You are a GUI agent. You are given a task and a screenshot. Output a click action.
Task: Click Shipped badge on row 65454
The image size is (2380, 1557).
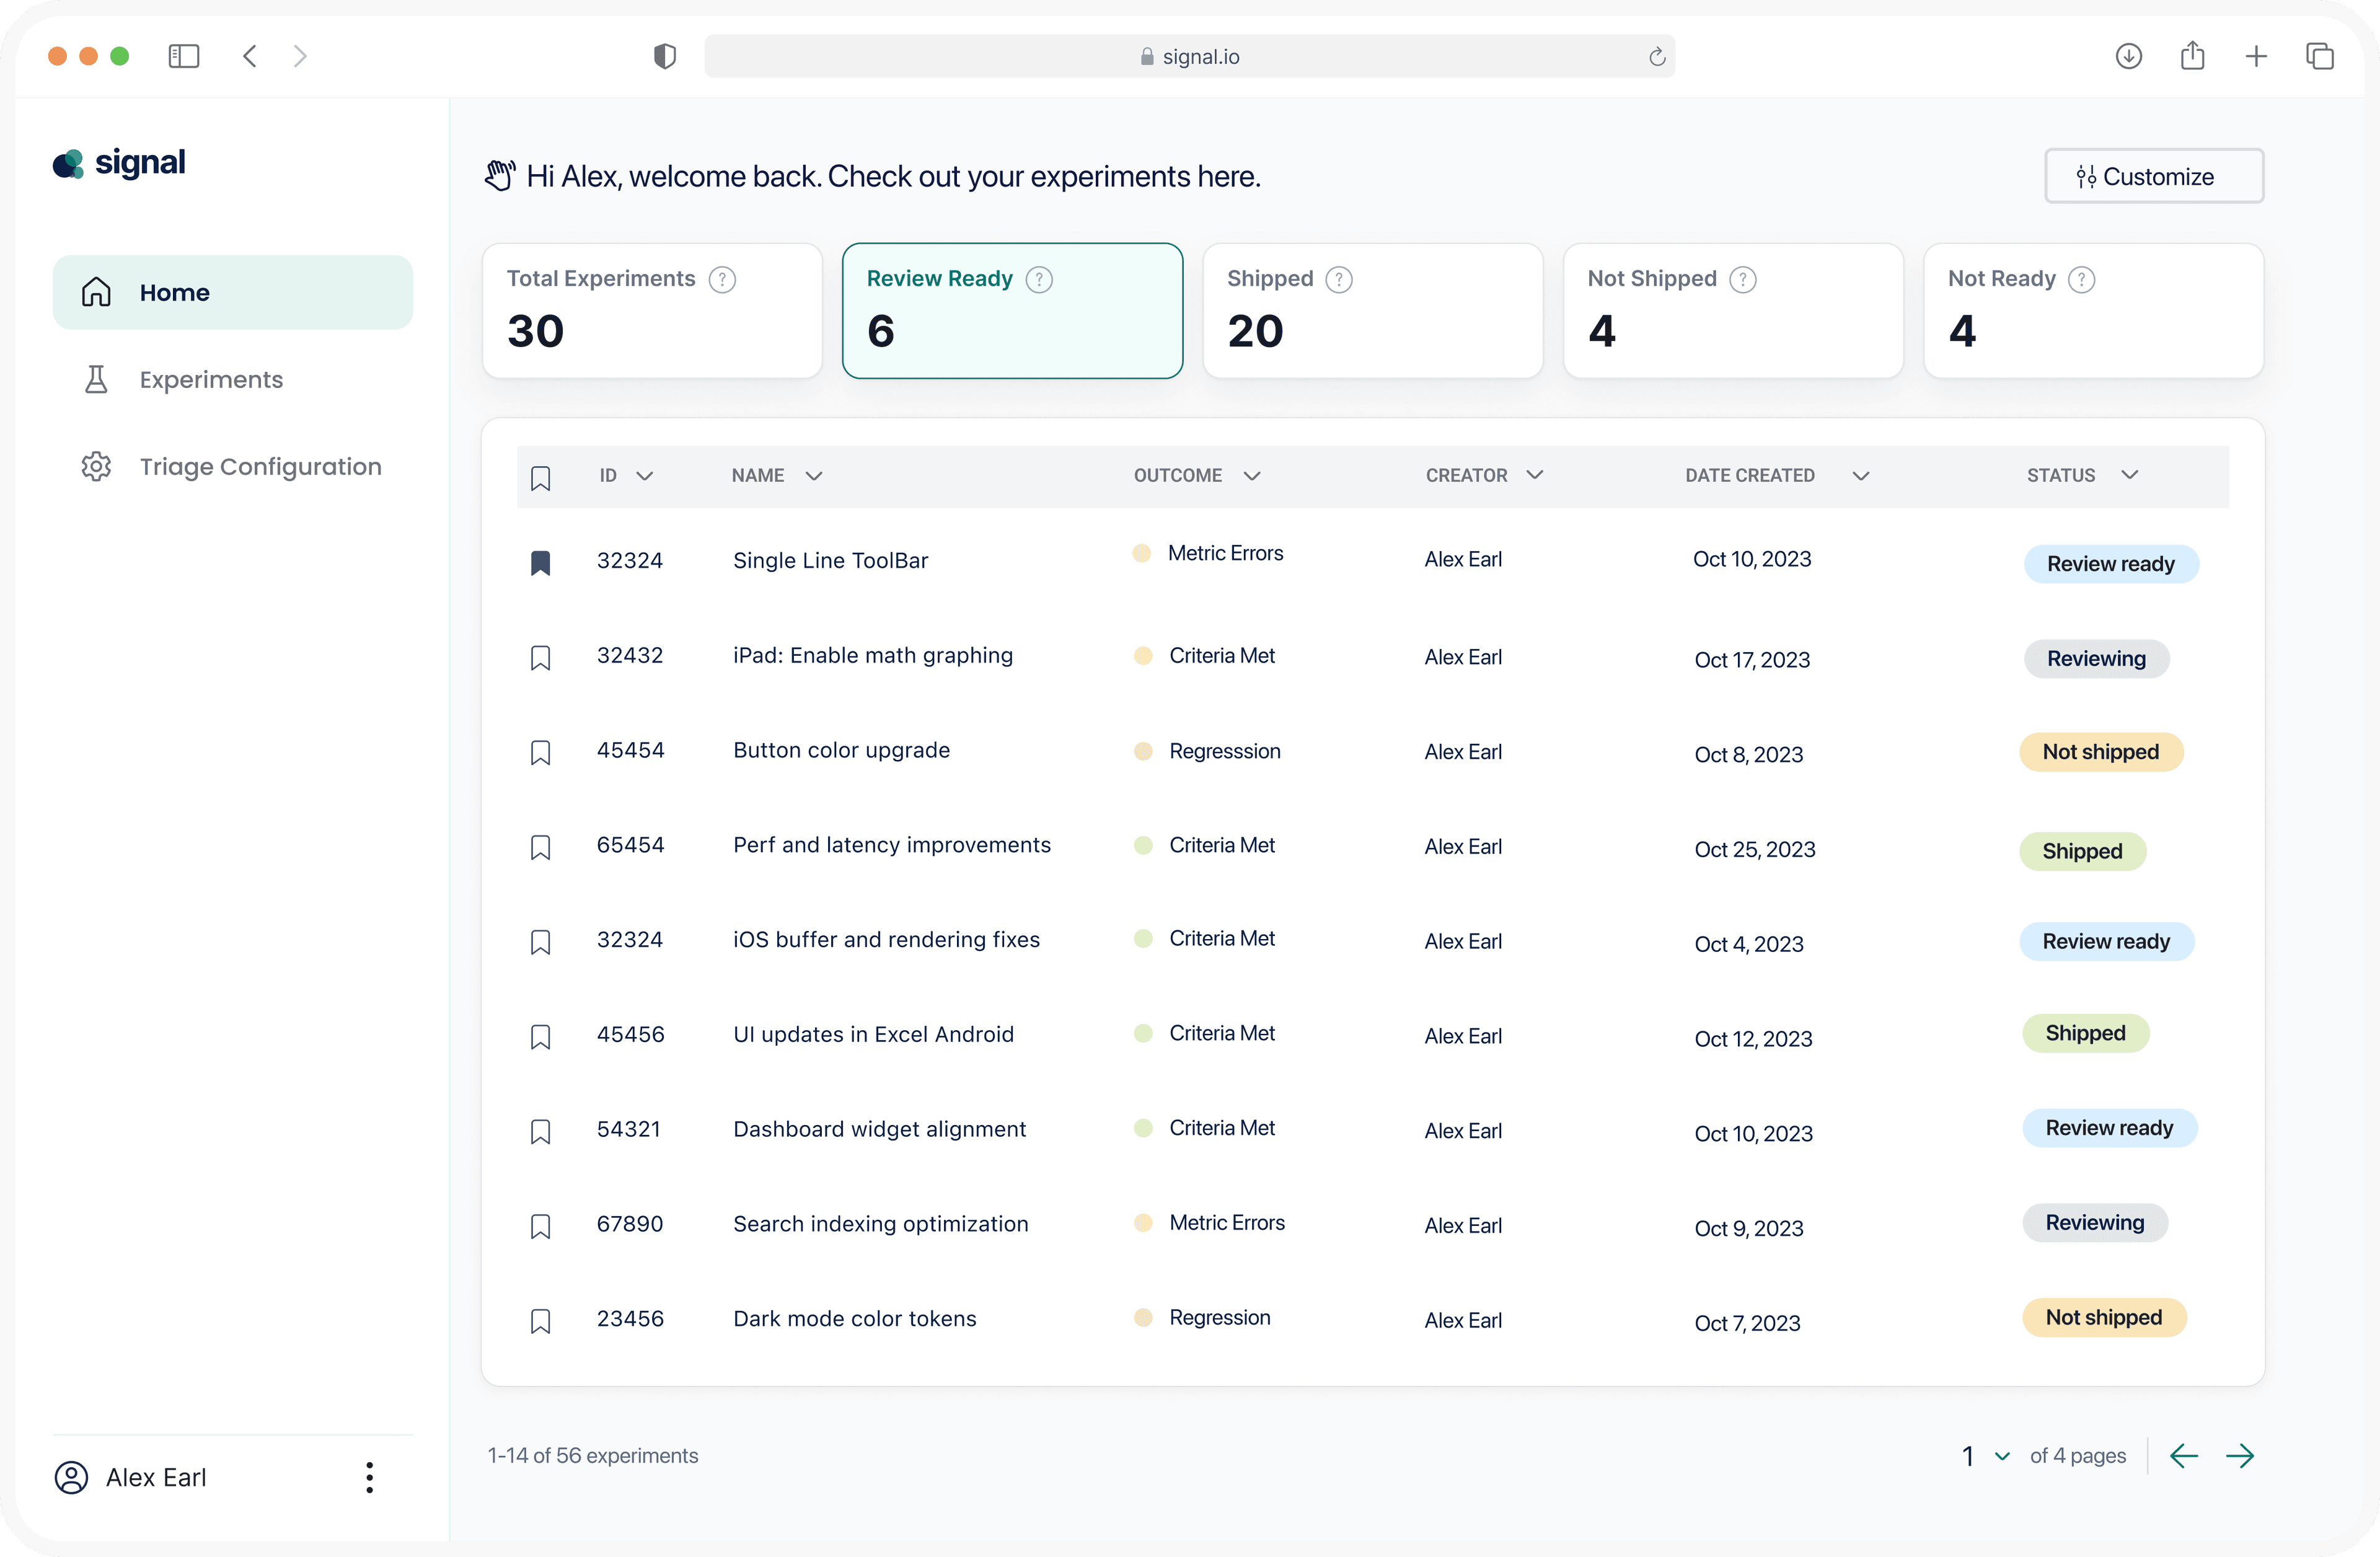point(2082,851)
